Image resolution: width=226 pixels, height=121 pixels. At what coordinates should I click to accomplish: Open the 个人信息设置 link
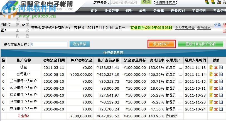tap(185, 28)
